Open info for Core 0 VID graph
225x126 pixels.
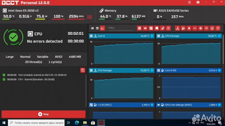click(x=219, y=70)
